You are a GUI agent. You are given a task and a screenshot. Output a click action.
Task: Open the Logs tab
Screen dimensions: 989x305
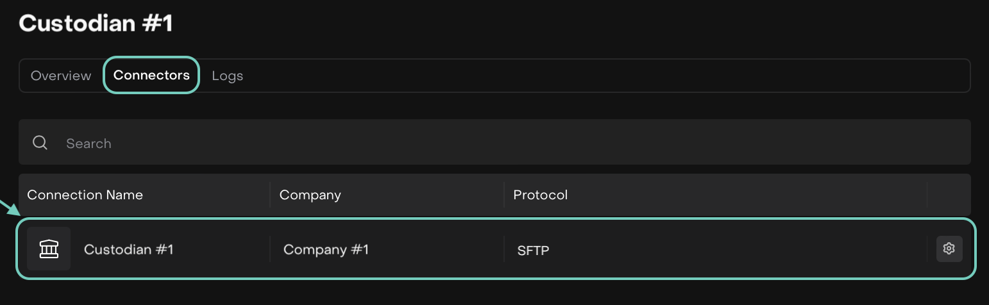click(x=227, y=76)
